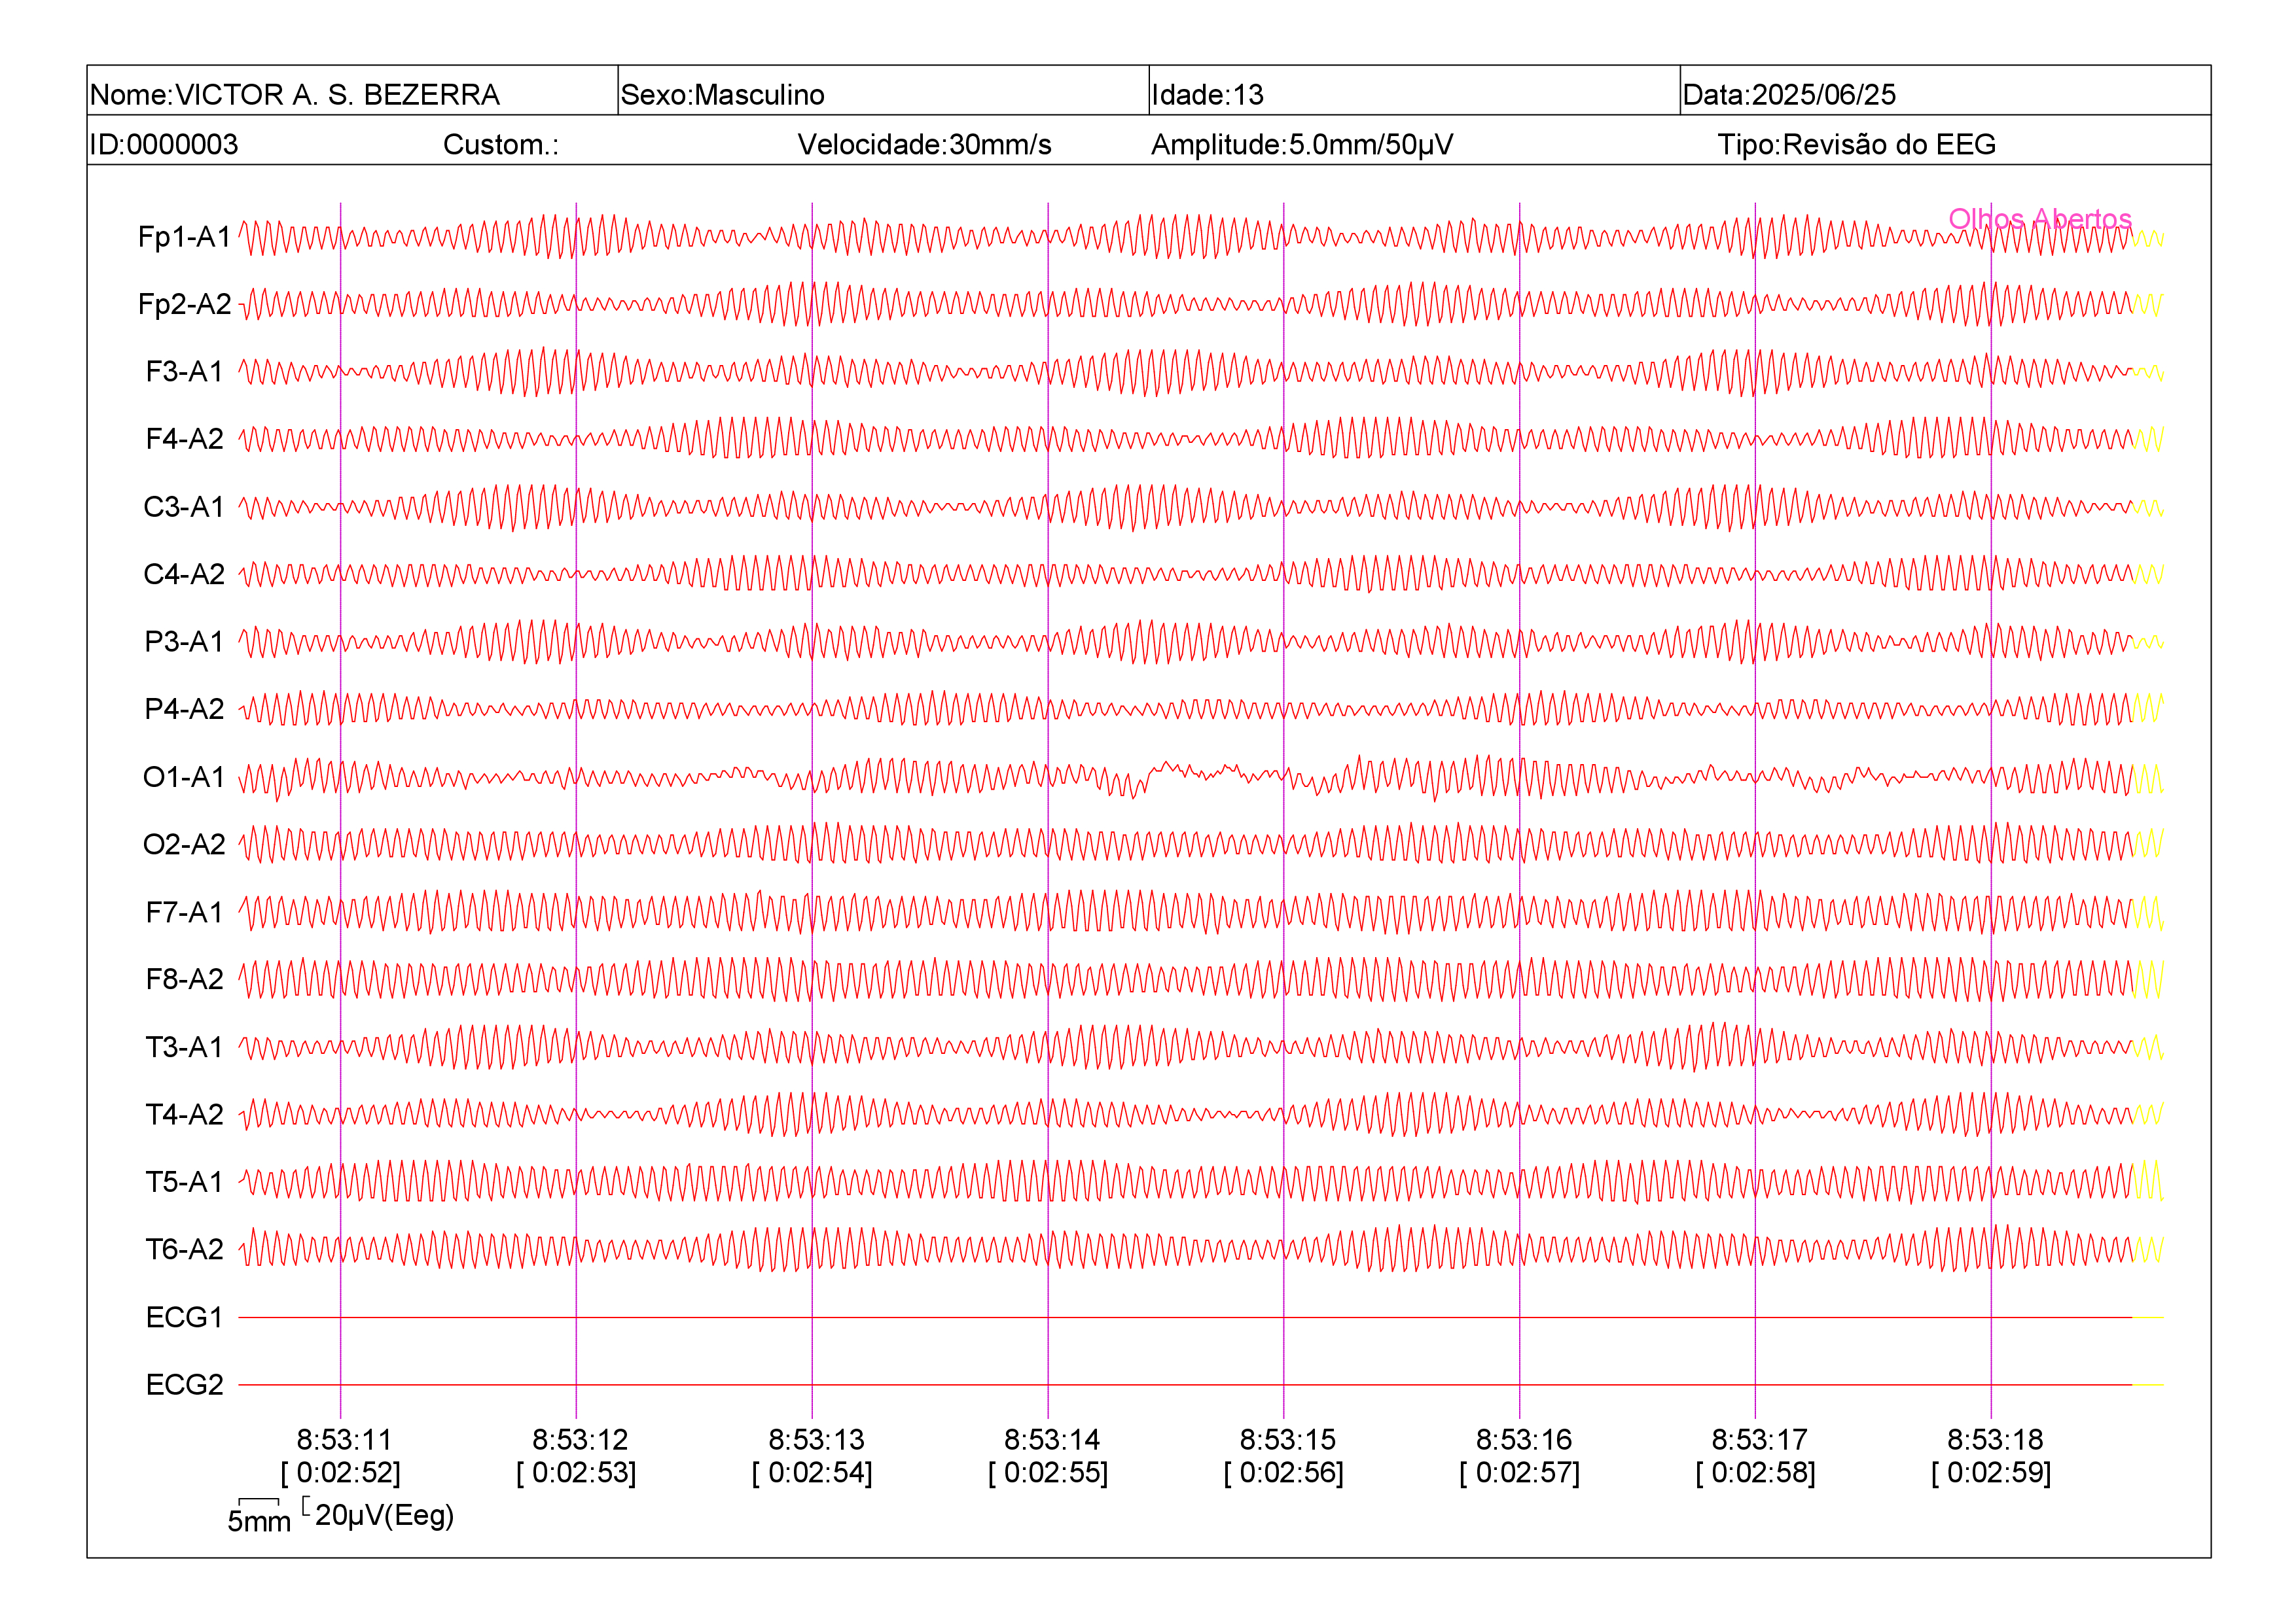2296x1623 pixels.
Task: Click the 8:53:17 time label
Action: pyautogui.click(x=1759, y=1439)
